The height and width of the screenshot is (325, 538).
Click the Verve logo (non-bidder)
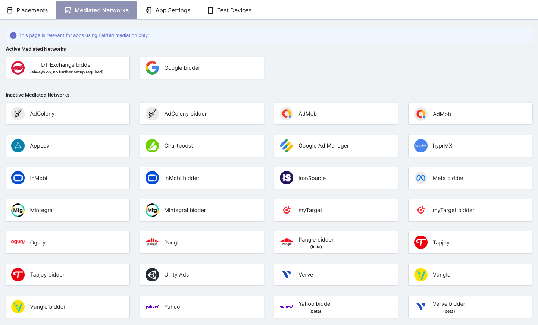287,275
